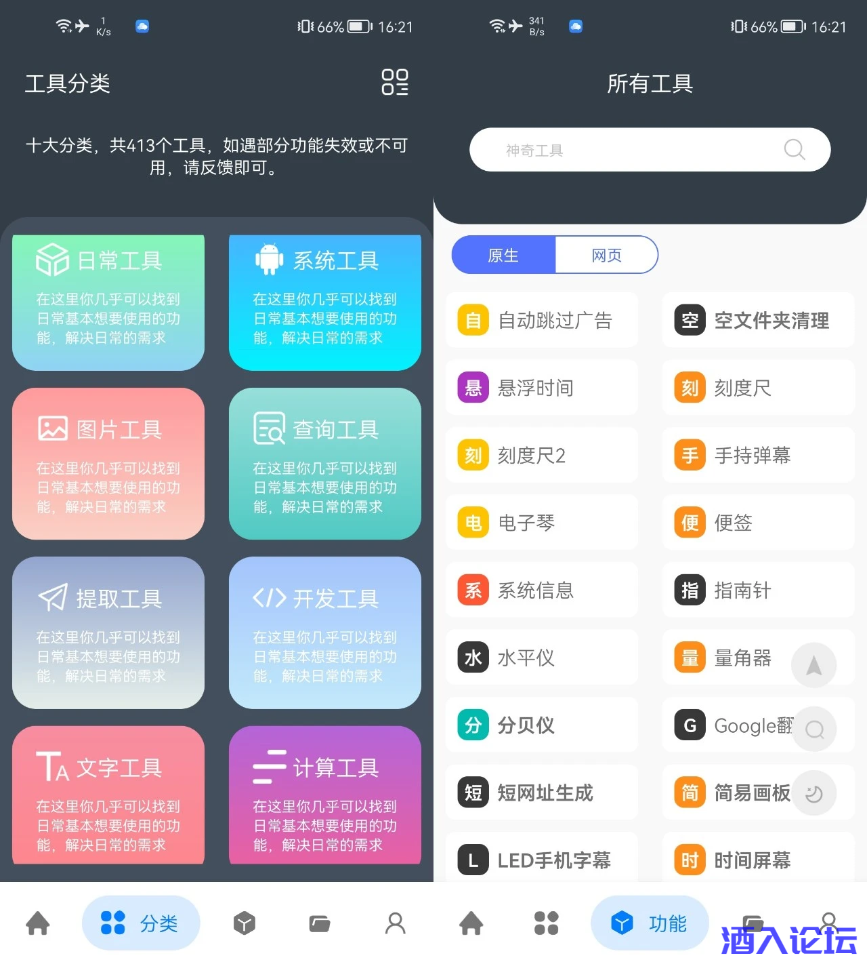This screenshot has width=867, height=964.
Task: Tap the floating search circle button
Action: (814, 729)
